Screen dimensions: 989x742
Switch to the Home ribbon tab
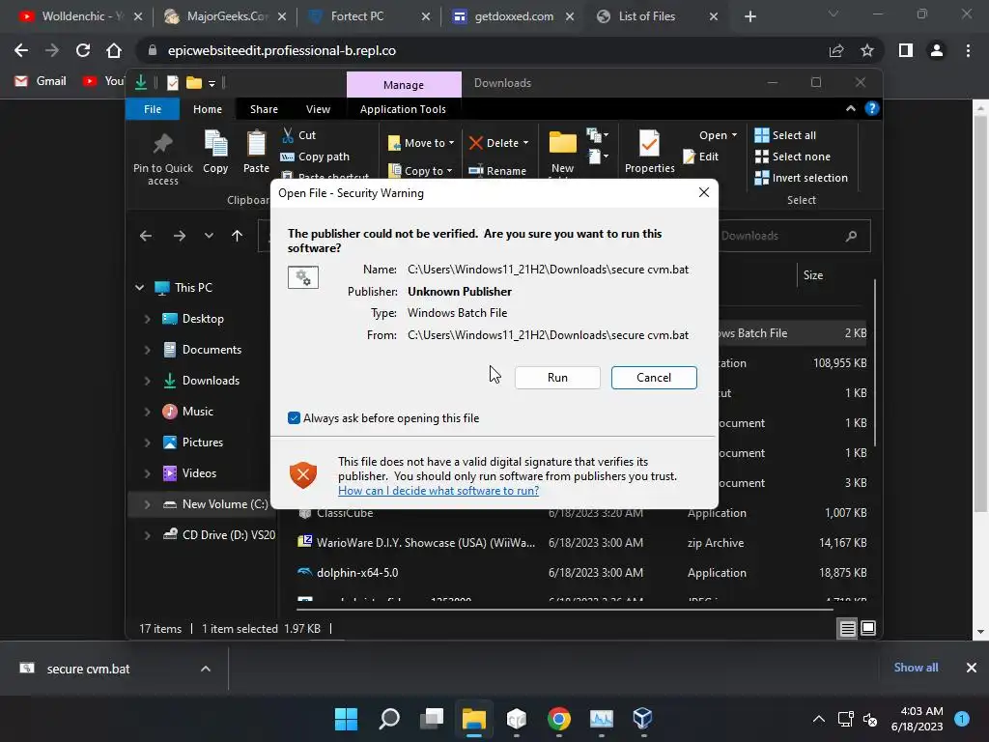point(208,109)
